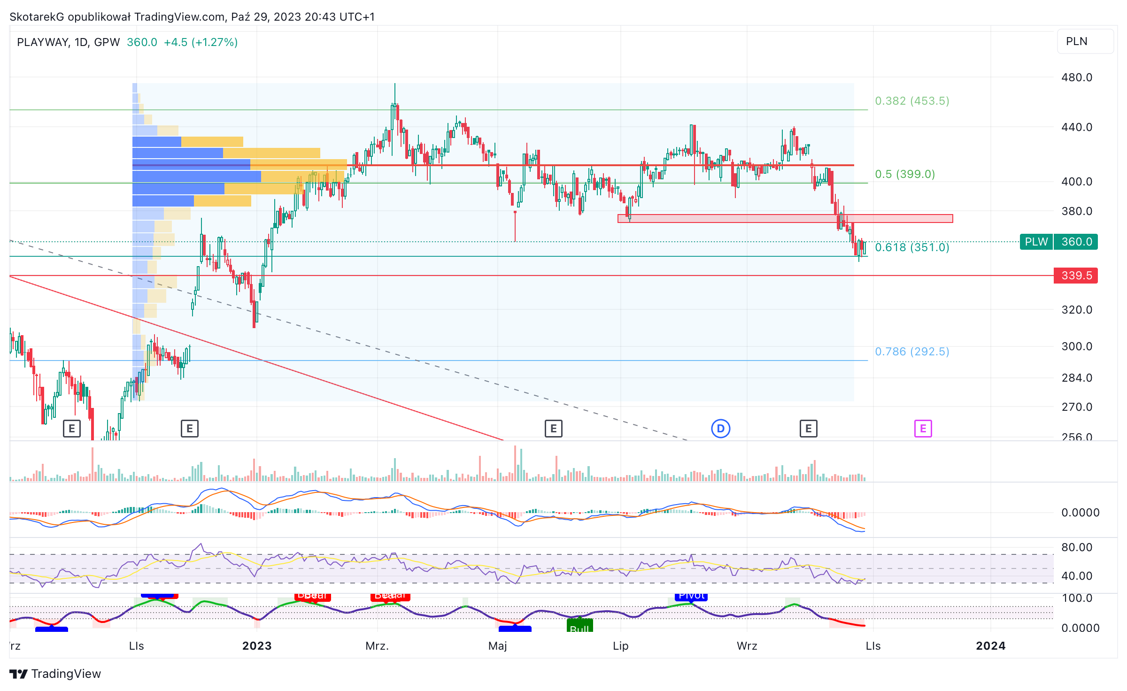Click the 480.0 price axis label

pyautogui.click(x=1077, y=77)
